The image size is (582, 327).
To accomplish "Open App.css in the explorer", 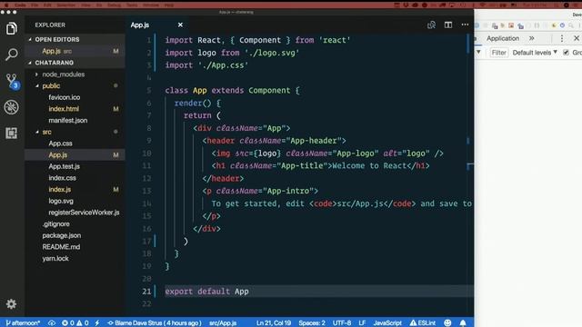I will (x=60, y=144).
